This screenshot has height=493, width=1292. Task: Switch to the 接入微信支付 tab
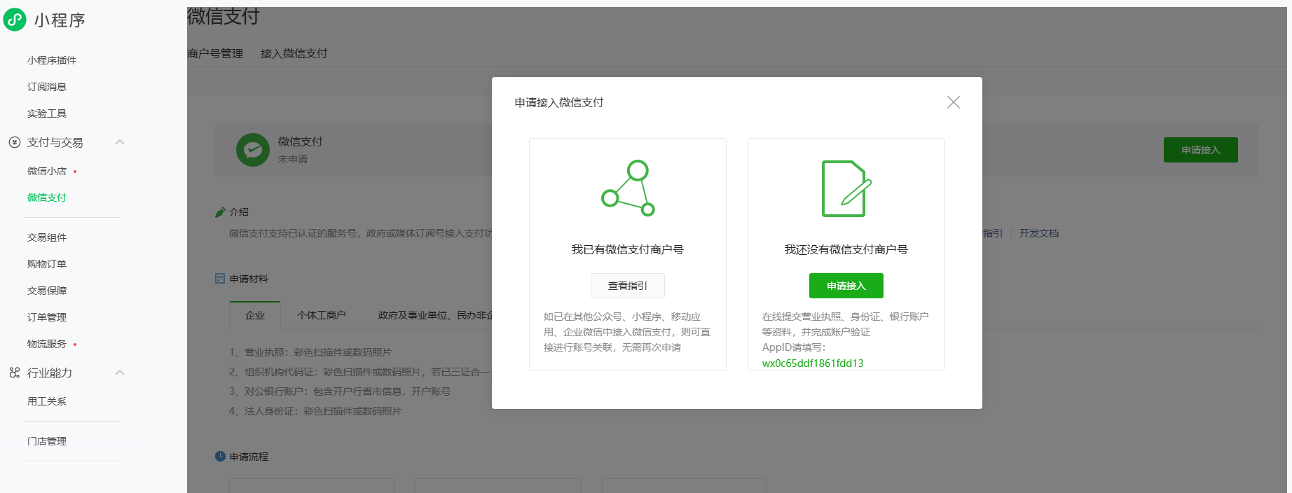[294, 53]
